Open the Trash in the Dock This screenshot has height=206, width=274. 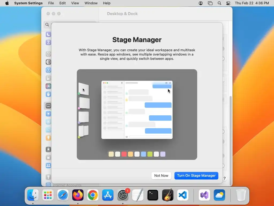[x=241, y=195]
